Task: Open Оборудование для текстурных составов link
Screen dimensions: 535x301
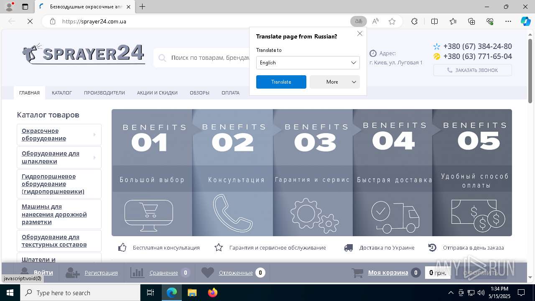Action: (x=54, y=241)
